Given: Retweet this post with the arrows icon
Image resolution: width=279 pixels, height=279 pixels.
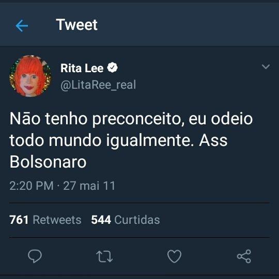Looking at the screenshot, I should [x=104, y=257].
